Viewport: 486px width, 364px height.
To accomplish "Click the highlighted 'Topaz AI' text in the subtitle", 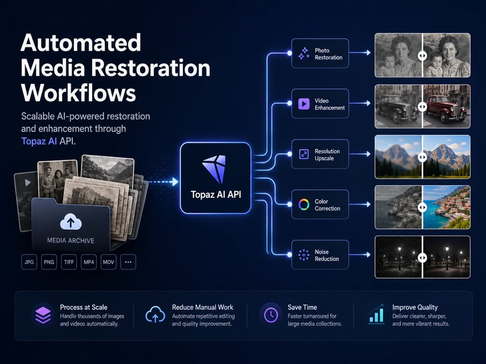I will tap(39, 141).
